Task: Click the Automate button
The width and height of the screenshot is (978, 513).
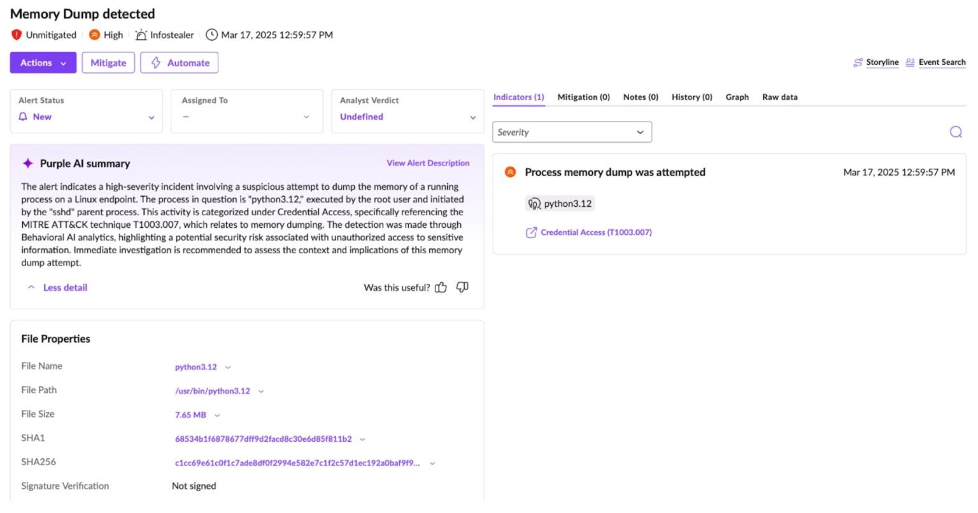Action: pyautogui.click(x=180, y=63)
